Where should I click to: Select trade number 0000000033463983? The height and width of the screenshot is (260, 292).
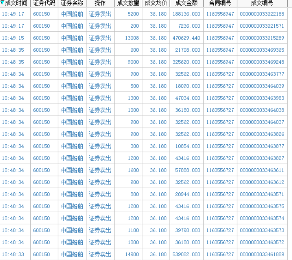(262, 98)
